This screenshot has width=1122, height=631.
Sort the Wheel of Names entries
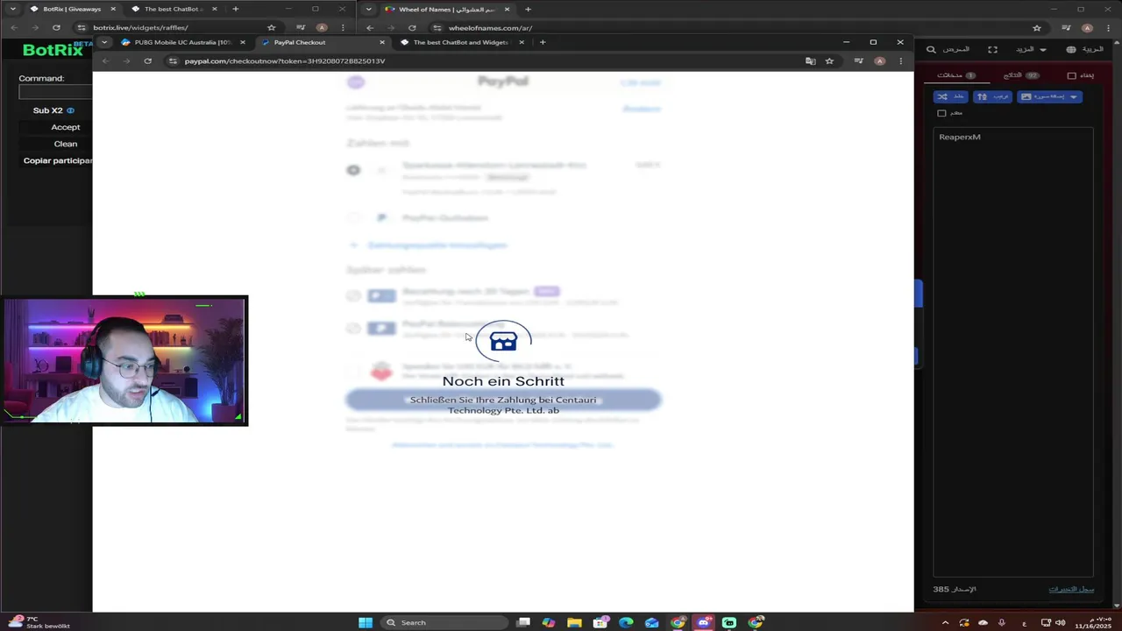[992, 96]
